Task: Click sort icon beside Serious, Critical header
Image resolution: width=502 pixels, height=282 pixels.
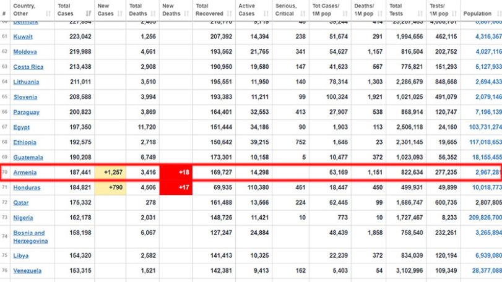Action: (x=303, y=14)
